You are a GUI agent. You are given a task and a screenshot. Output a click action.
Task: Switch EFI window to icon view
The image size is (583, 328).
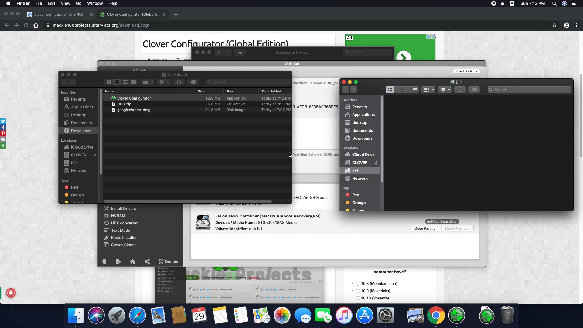390,90
